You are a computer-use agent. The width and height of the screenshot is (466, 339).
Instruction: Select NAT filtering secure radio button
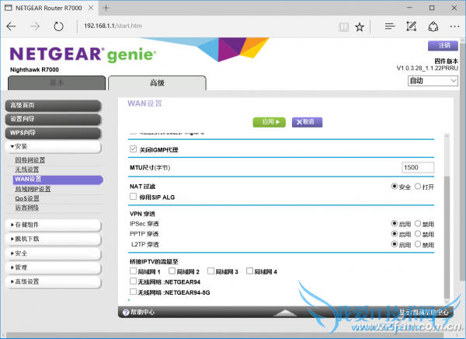394,186
